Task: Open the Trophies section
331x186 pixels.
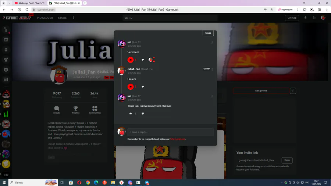Action: [75, 110]
